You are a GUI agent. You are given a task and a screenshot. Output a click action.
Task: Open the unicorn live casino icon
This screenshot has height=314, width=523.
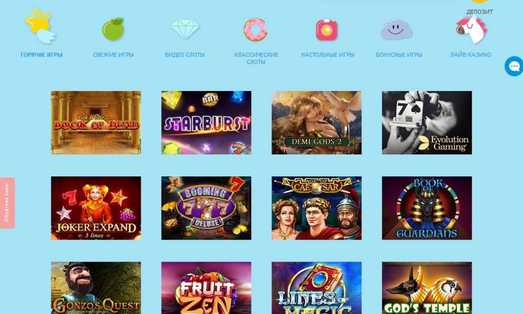(471, 29)
